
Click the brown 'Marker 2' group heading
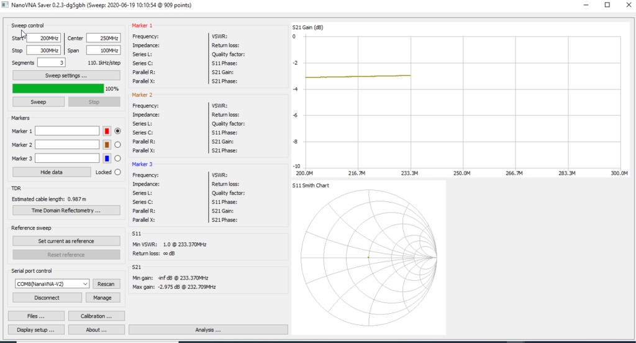pos(142,94)
